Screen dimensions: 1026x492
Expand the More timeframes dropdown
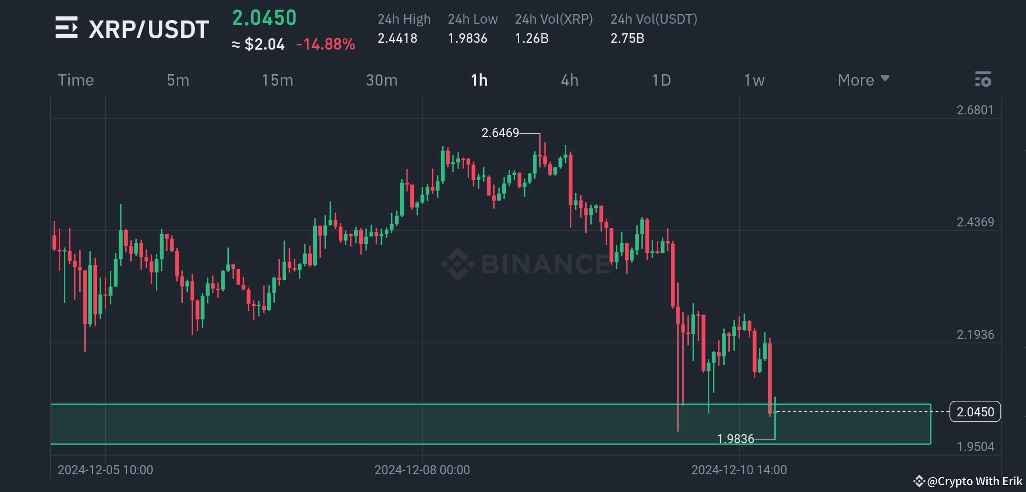[x=856, y=80]
